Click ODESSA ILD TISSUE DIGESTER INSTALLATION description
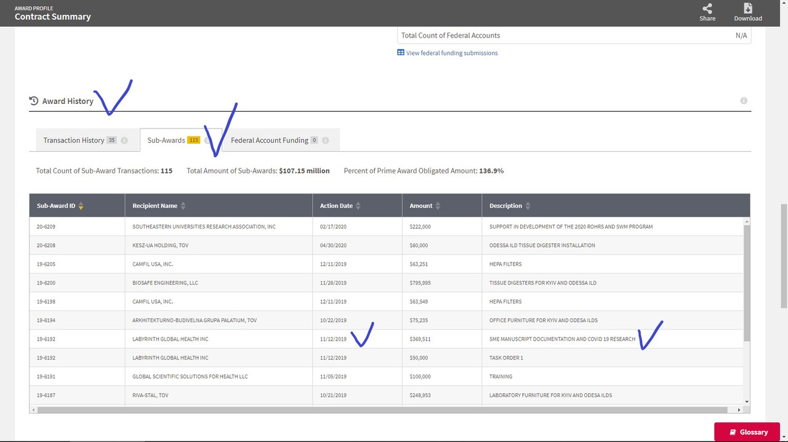The image size is (788, 442). click(x=542, y=245)
